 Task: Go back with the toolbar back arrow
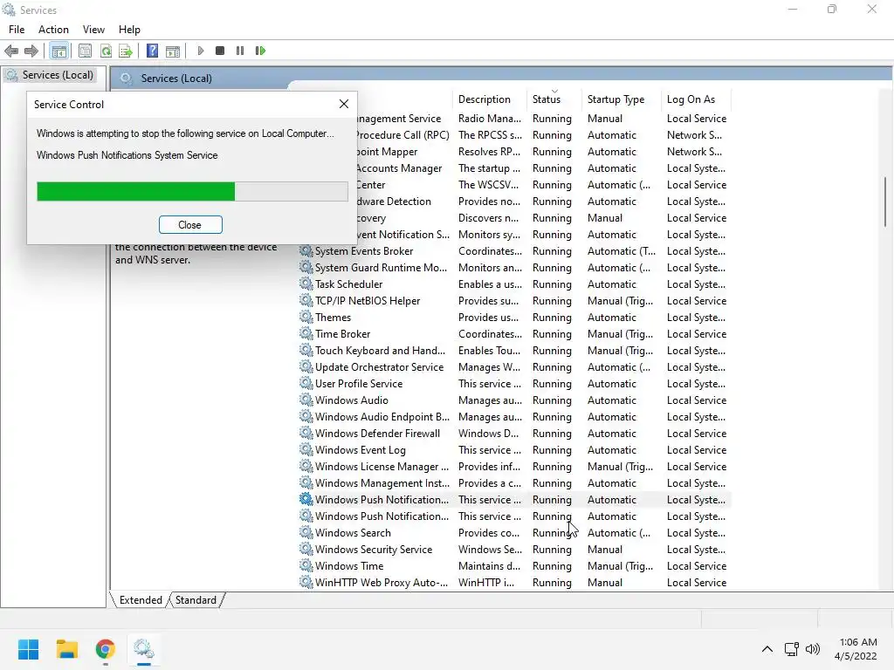click(11, 51)
